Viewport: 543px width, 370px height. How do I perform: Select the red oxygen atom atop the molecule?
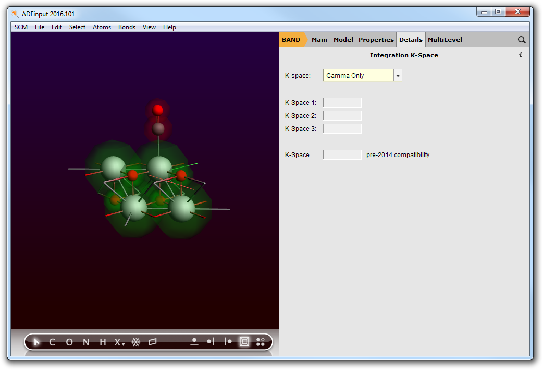click(x=158, y=110)
